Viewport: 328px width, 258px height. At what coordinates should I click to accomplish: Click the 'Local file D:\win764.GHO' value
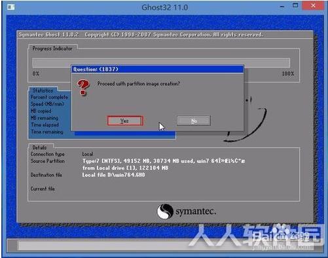(113, 175)
